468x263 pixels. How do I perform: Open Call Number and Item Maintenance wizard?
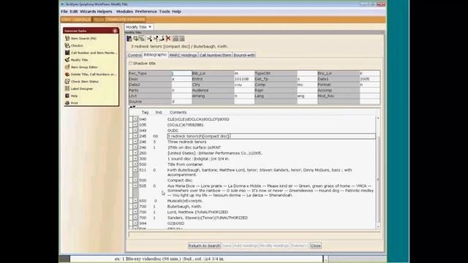pos(91,53)
